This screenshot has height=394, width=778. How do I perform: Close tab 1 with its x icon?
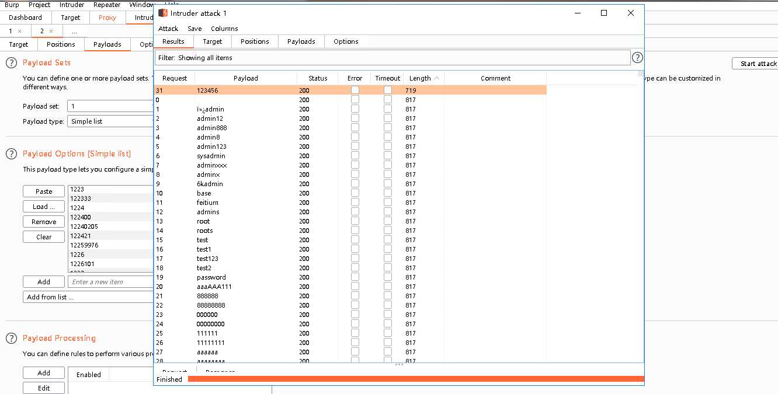pyautogui.click(x=19, y=31)
